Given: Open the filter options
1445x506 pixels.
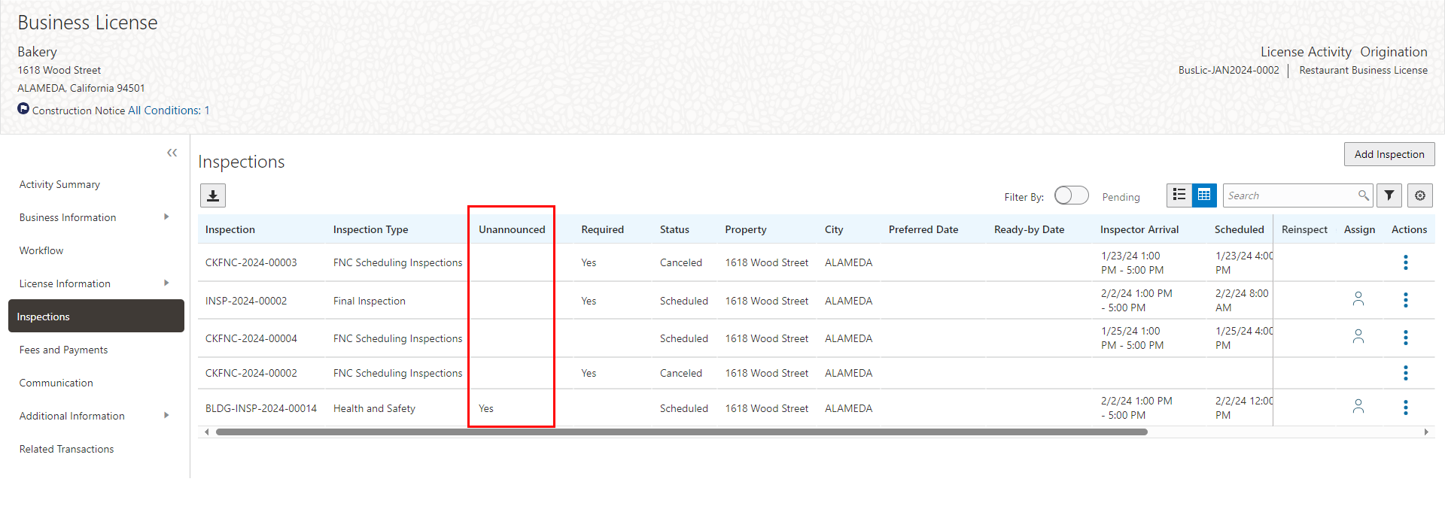Looking at the screenshot, I should pyautogui.click(x=1389, y=195).
